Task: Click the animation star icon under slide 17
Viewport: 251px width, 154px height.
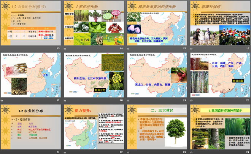Action: [2, 101]
